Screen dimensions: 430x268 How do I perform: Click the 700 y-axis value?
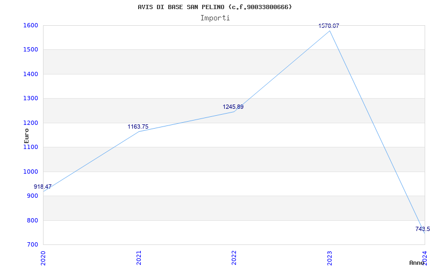[32, 245]
